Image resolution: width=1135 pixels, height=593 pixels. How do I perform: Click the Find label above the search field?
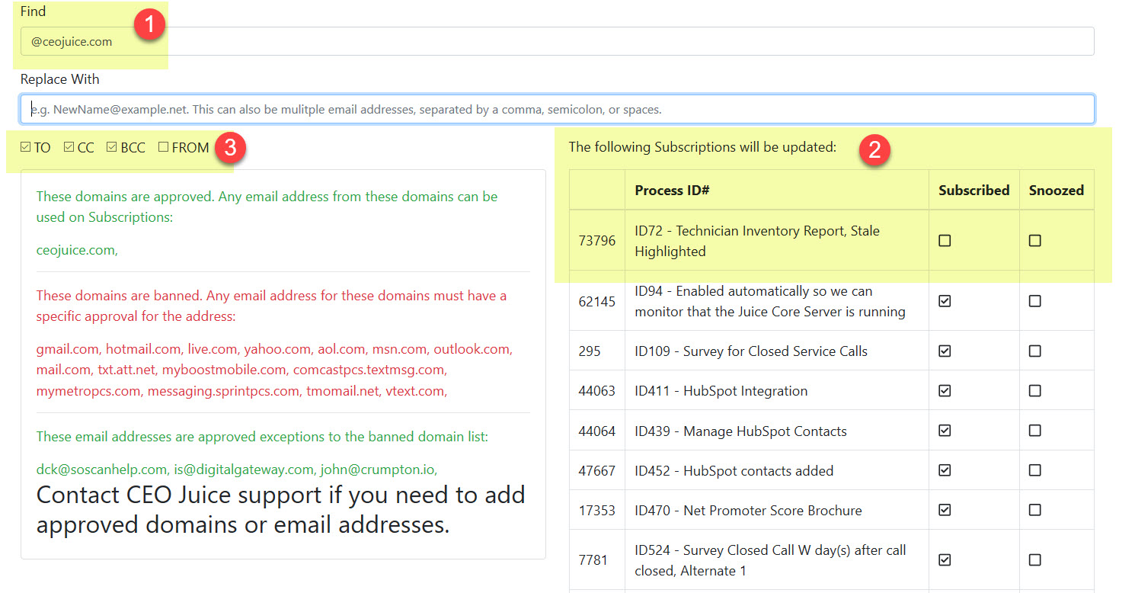click(34, 11)
